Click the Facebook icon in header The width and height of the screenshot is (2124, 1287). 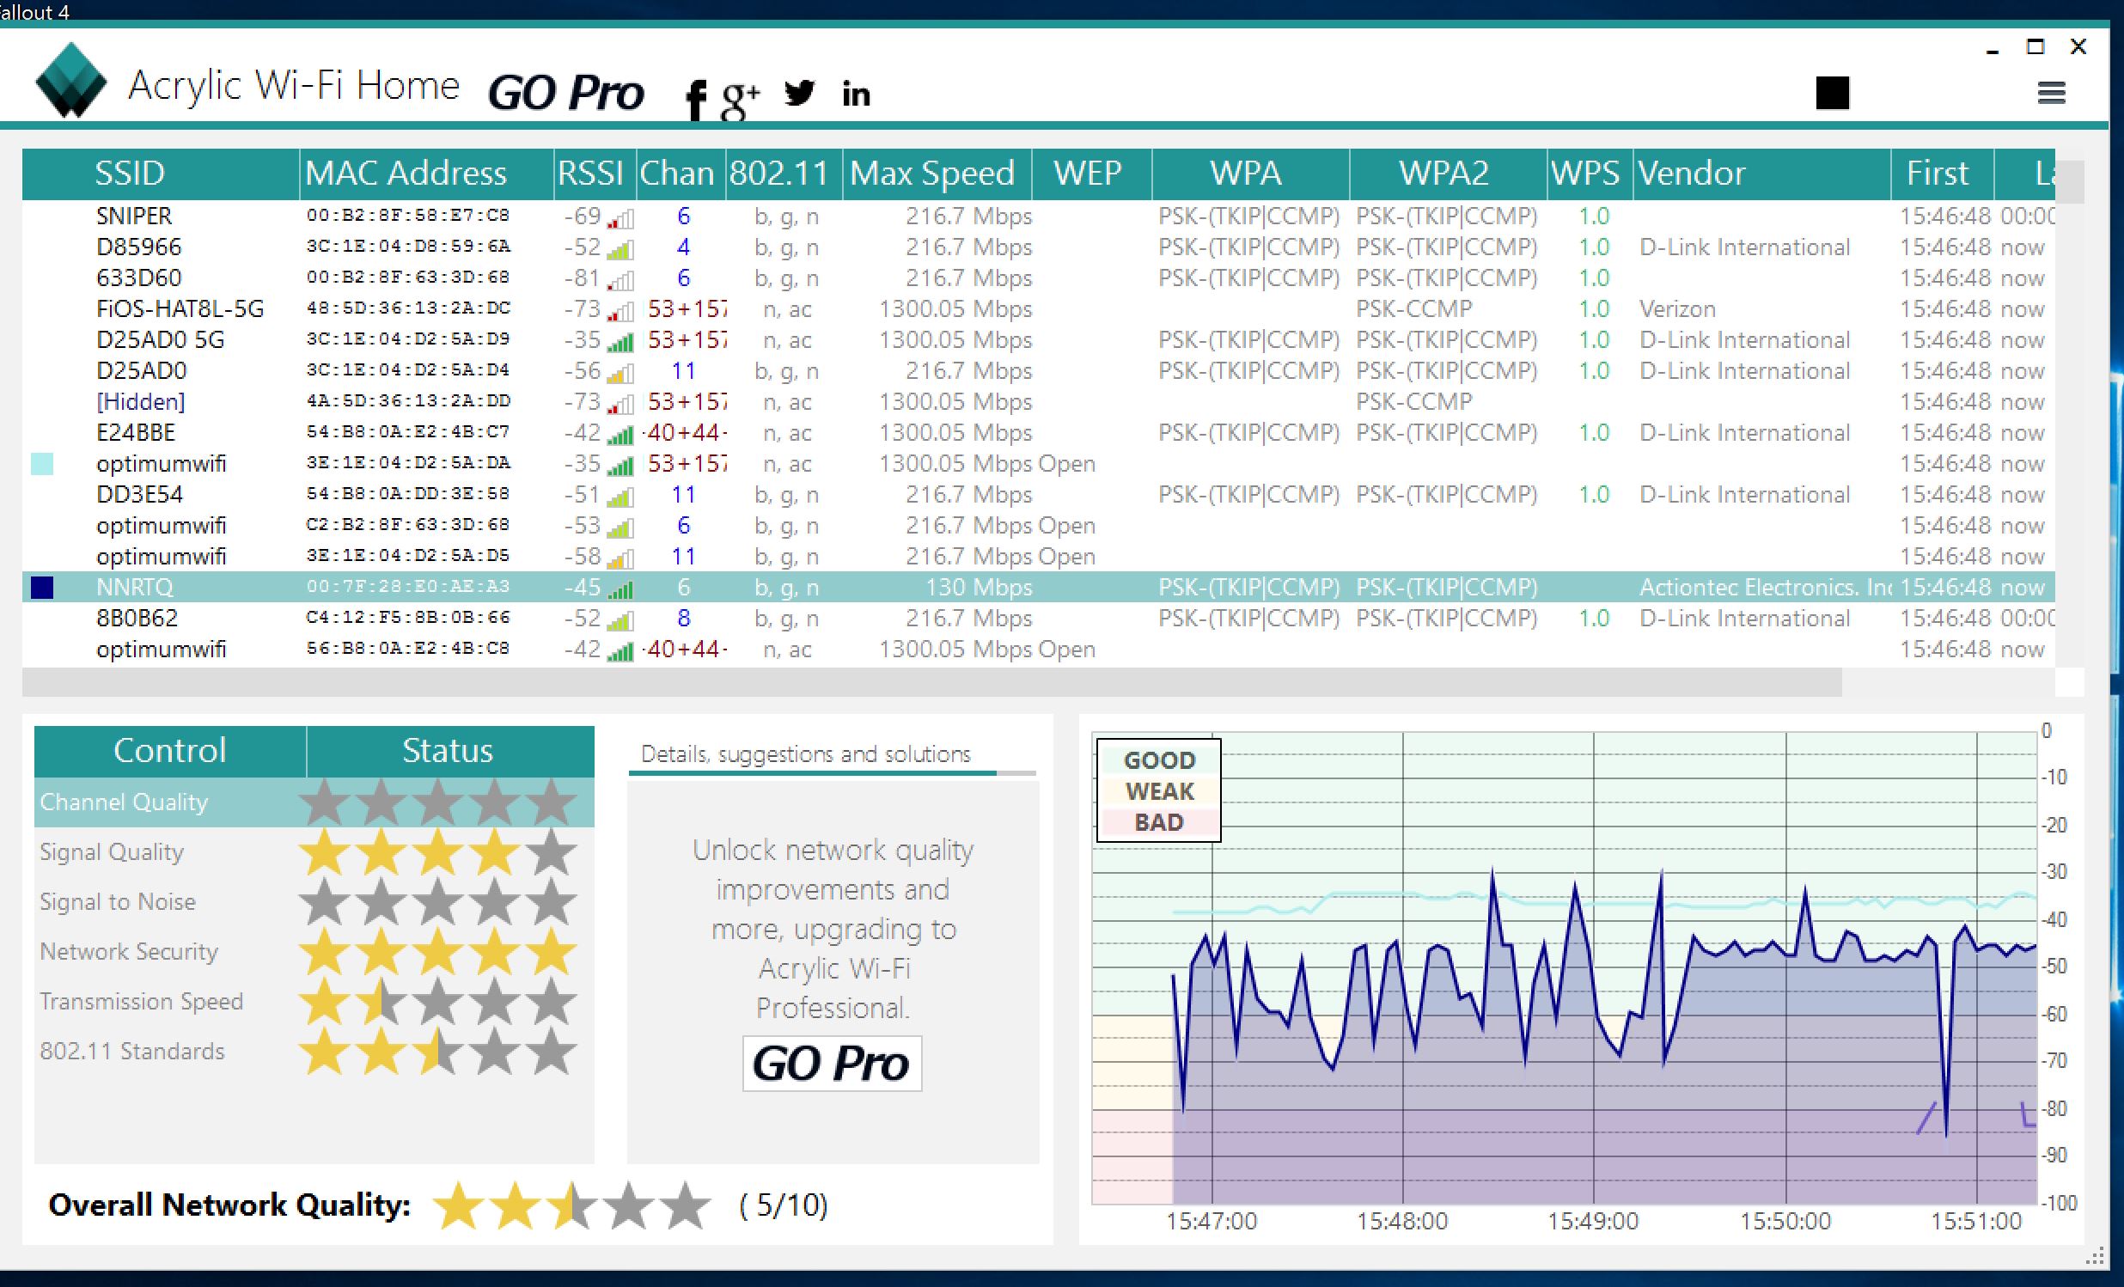tap(695, 99)
